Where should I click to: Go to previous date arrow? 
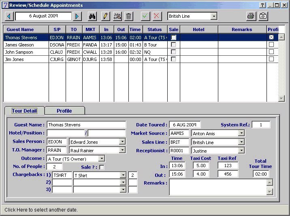click(9, 16)
